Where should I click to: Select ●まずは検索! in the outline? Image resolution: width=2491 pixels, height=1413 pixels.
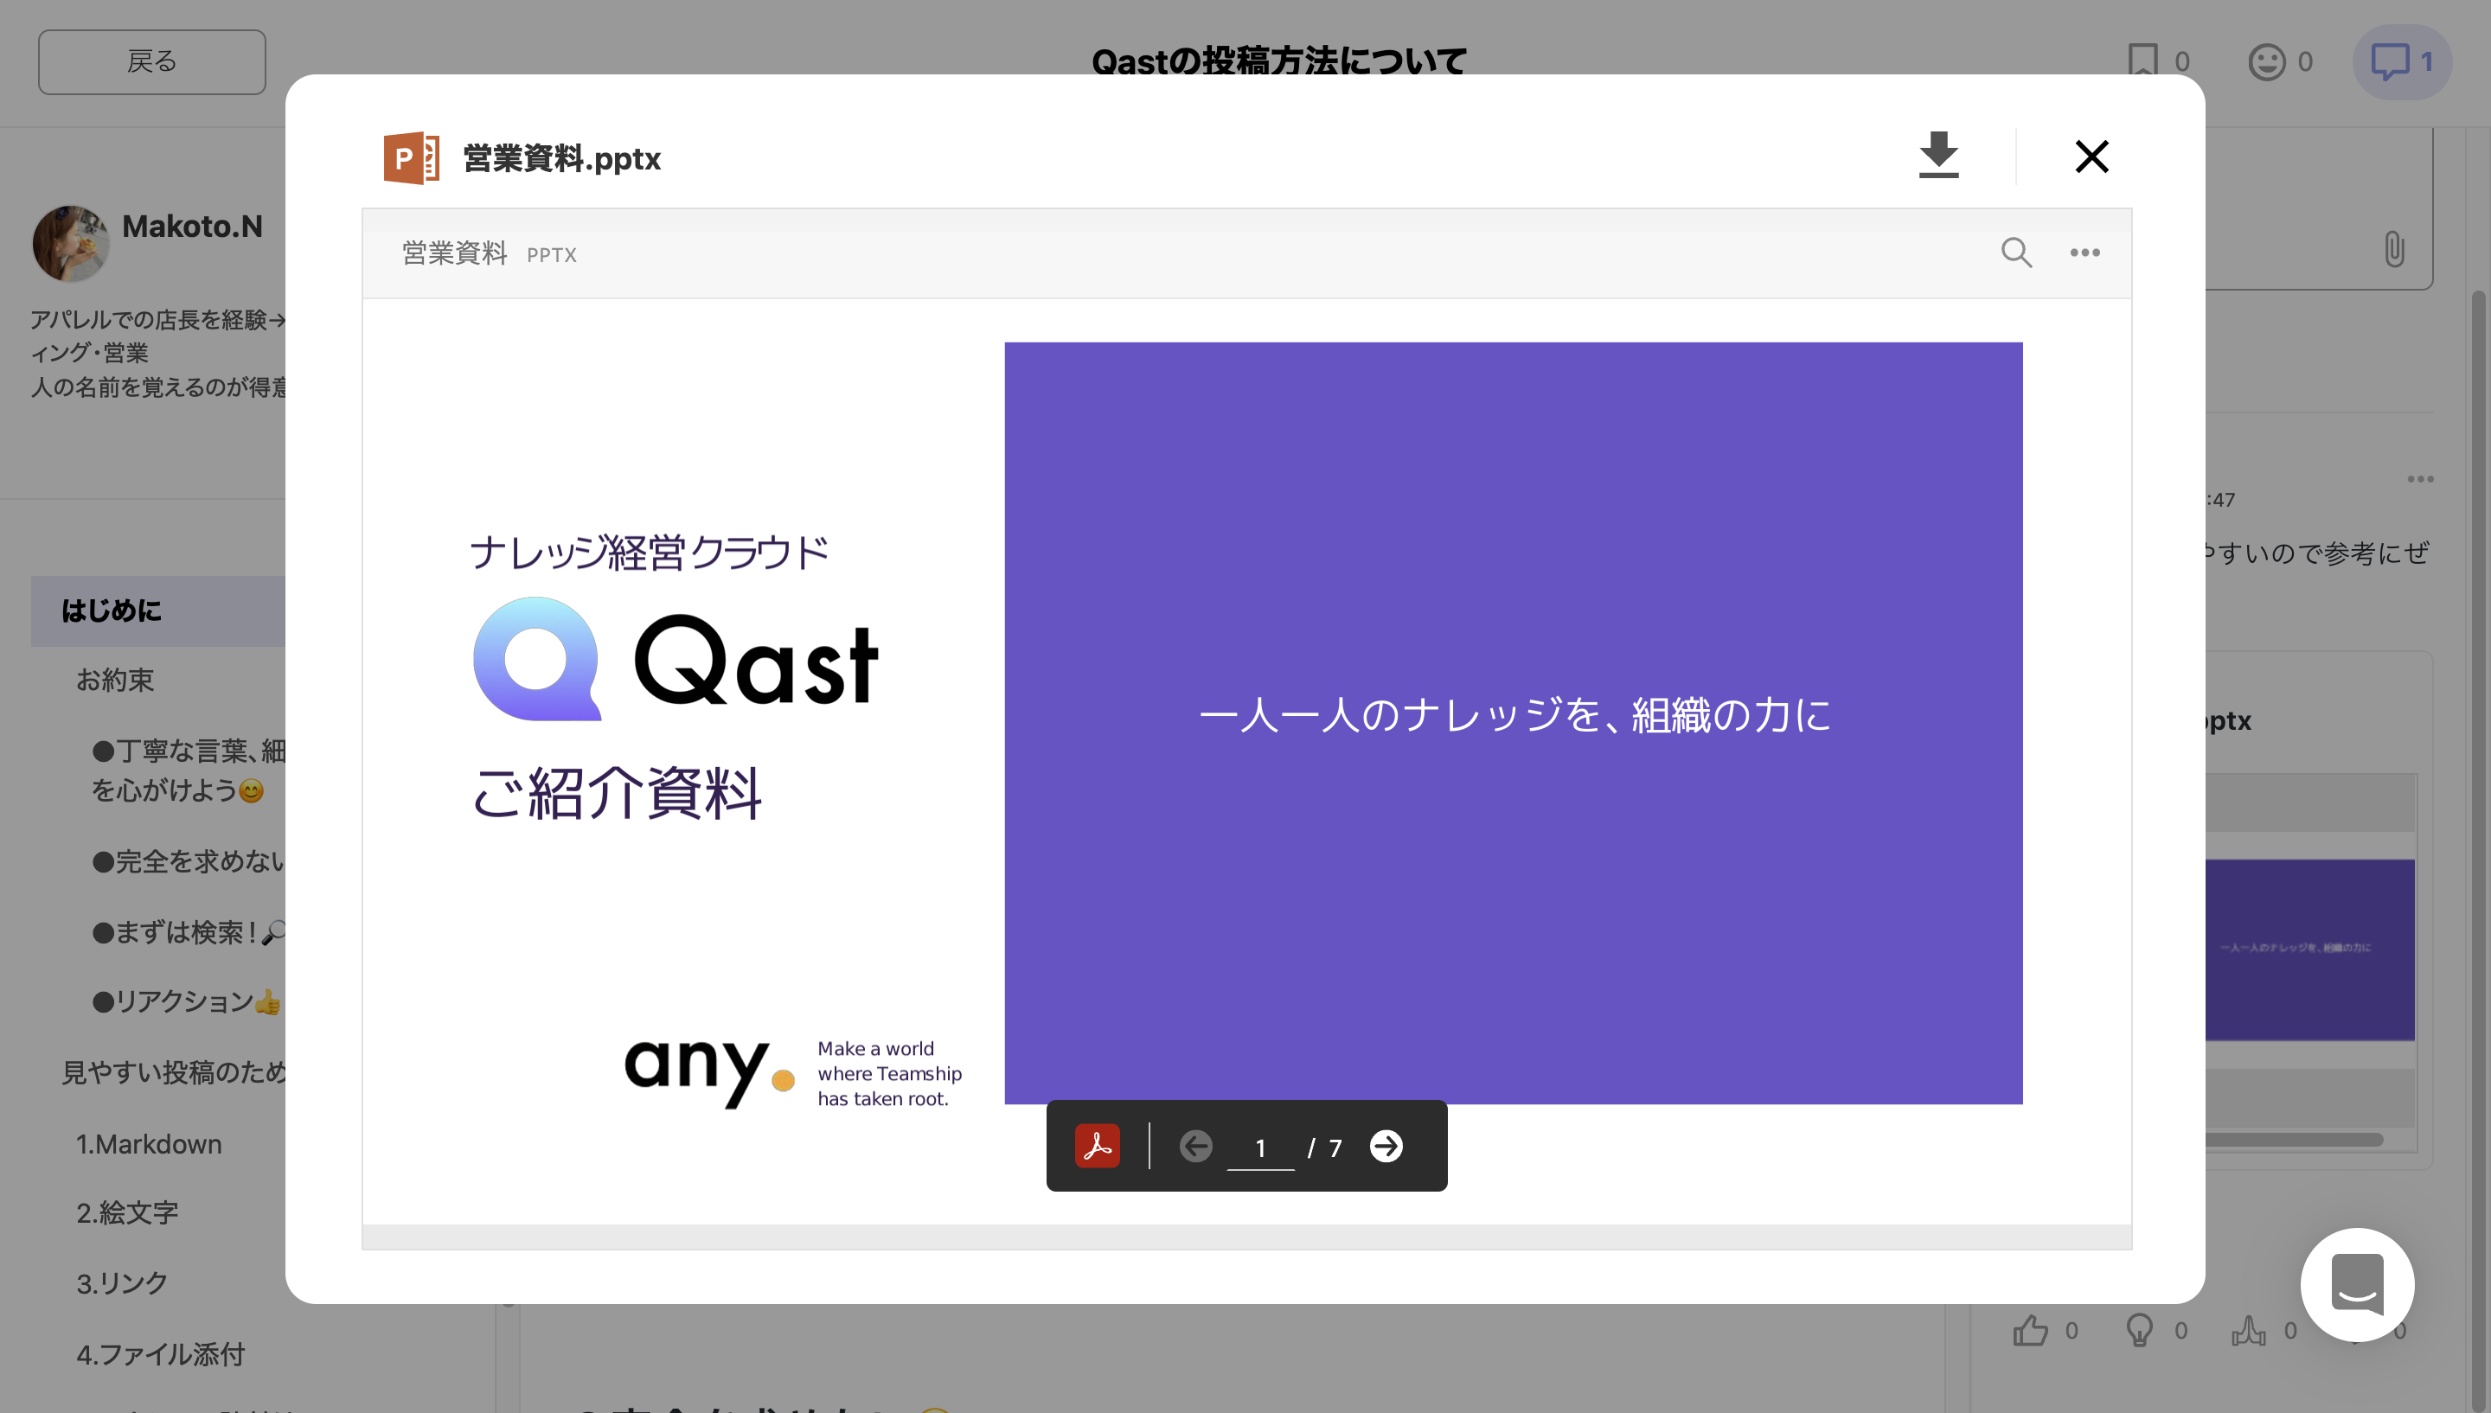tap(189, 931)
